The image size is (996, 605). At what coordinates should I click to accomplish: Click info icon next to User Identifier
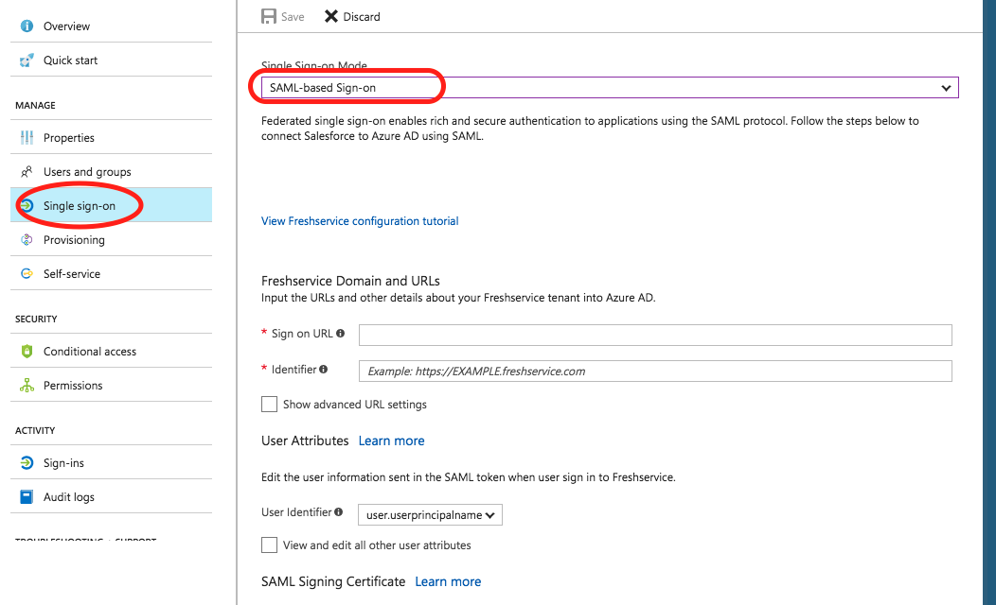339,512
